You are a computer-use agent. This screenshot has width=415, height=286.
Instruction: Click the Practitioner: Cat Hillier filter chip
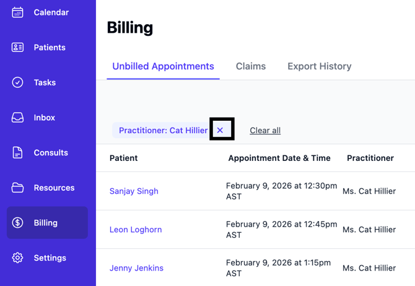[163, 131]
